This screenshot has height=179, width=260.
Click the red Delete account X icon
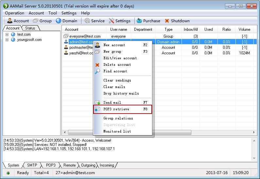(x=97, y=65)
